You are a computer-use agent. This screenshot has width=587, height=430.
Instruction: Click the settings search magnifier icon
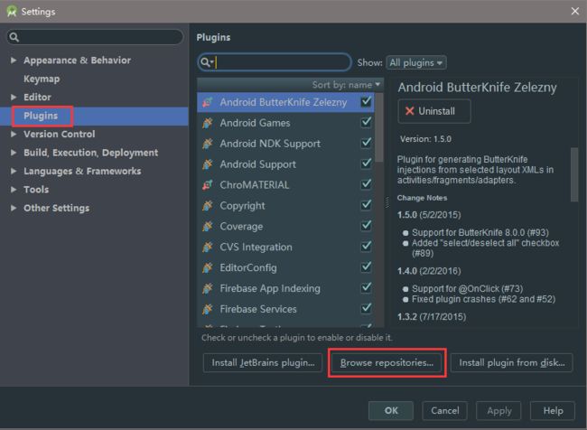(x=14, y=37)
